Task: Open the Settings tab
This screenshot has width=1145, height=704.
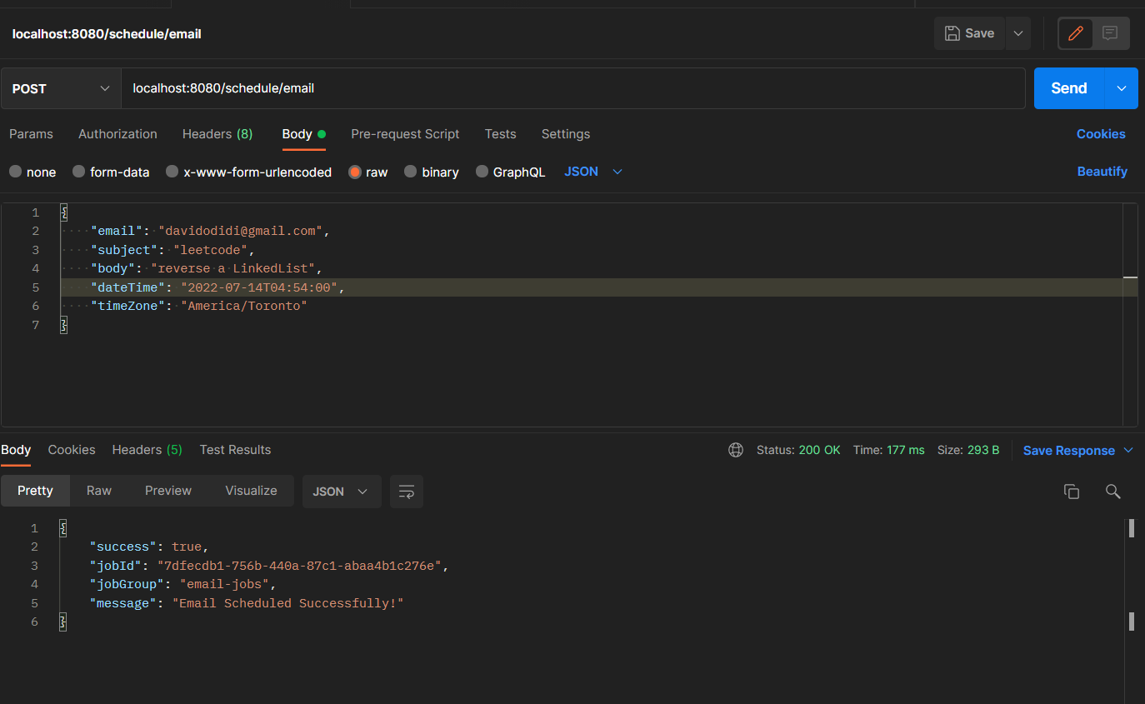Action: 566,134
